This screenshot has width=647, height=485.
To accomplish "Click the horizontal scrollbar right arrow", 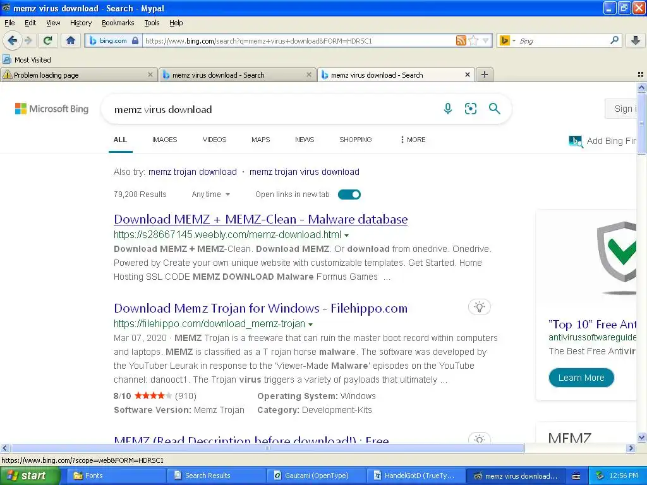I will tap(631, 448).
